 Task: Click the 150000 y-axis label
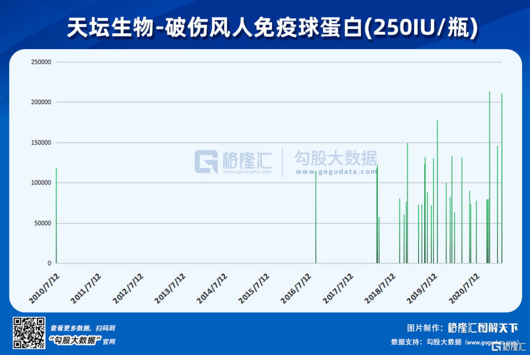point(41,143)
